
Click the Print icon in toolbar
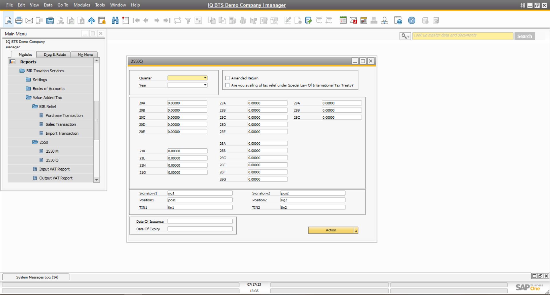pyautogui.click(x=19, y=21)
